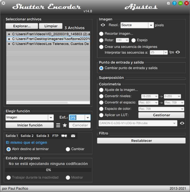The width and height of the screenshot is (190, 192).
Task: Click El mismo que el origen link
Action: 26,143
